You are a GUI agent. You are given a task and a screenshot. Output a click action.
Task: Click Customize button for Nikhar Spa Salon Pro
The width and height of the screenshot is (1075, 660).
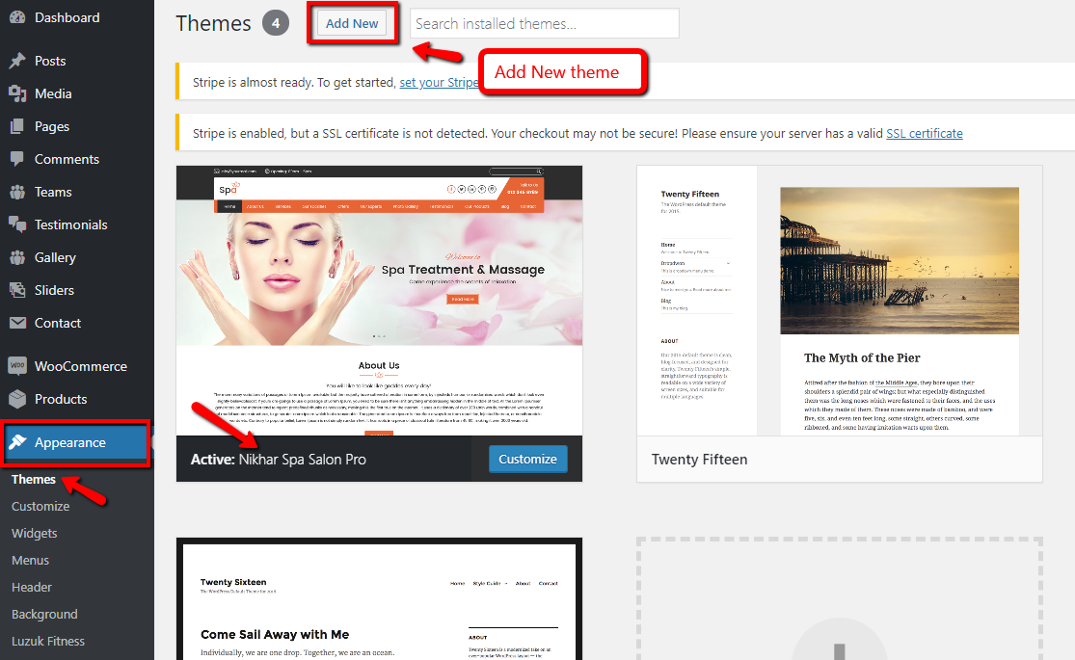point(528,460)
